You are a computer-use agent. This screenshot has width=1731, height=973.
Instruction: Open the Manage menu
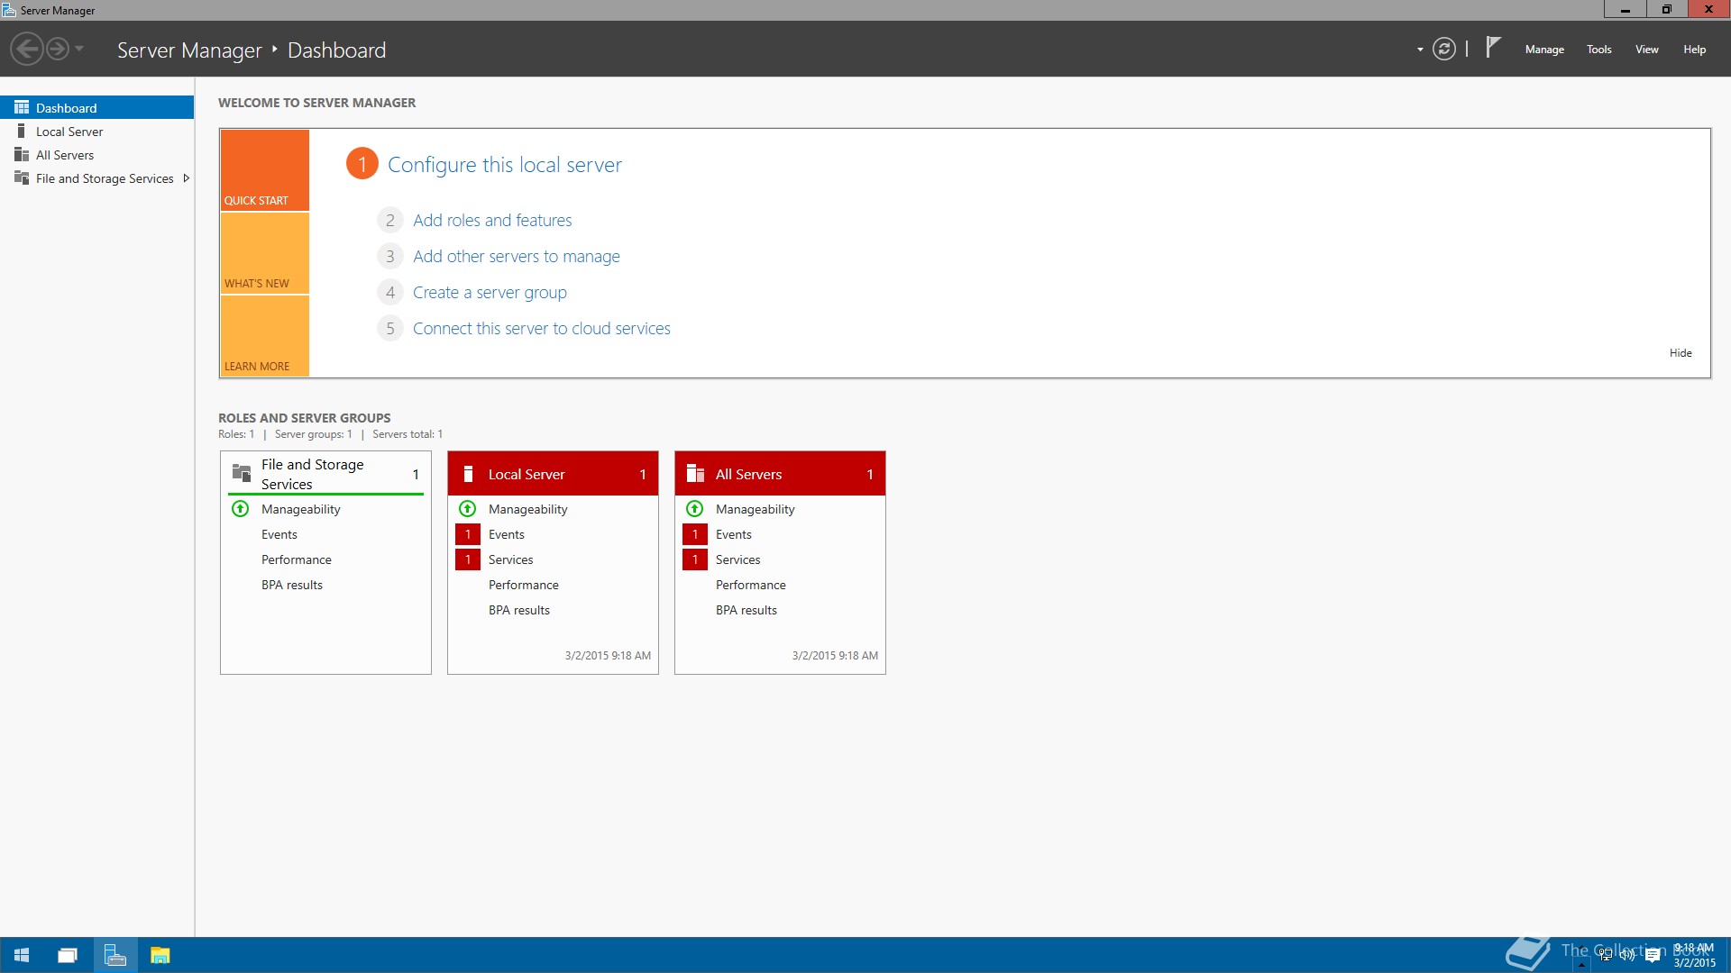coord(1544,50)
